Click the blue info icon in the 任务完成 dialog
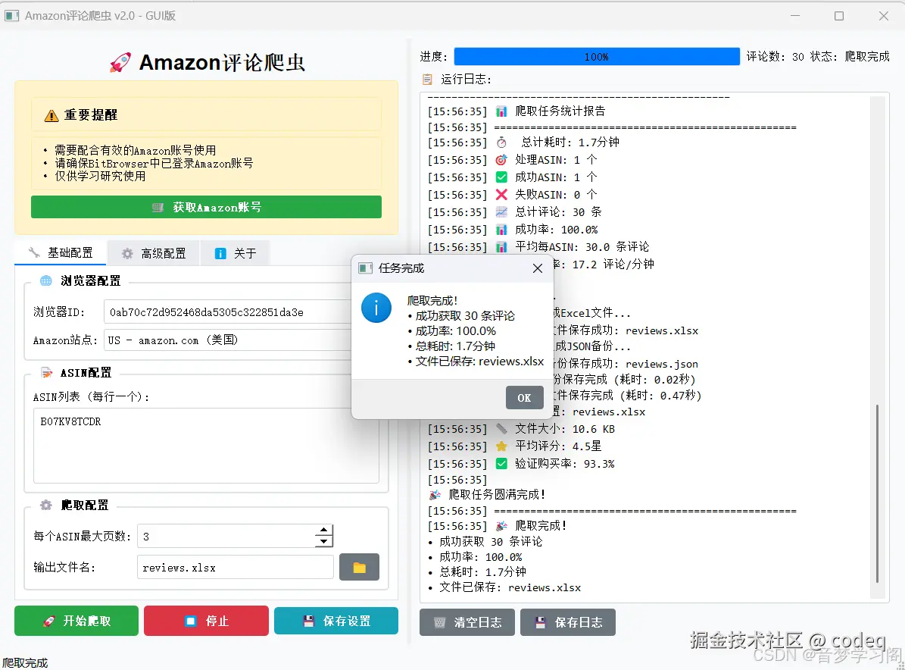905x670 pixels. (376, 308)
